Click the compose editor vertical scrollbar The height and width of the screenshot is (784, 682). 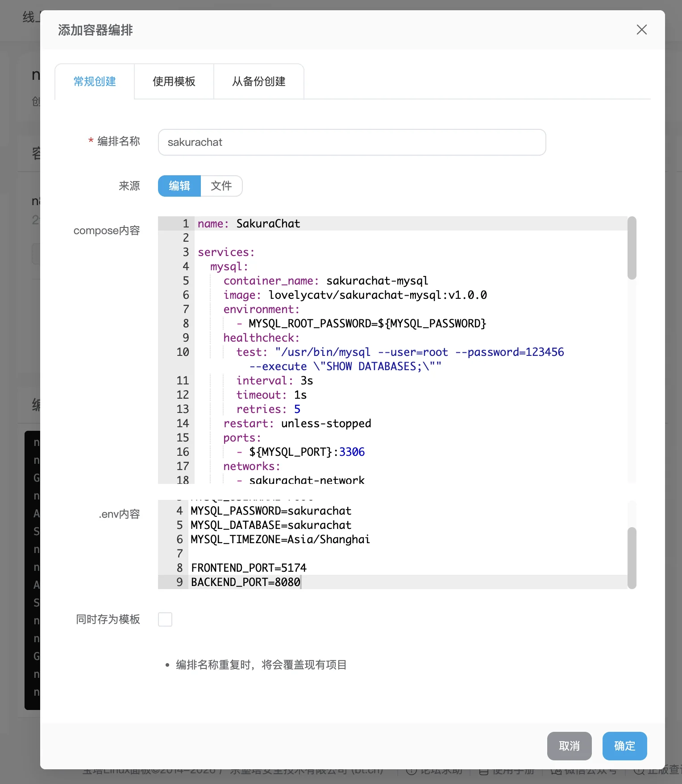point(632,248)
